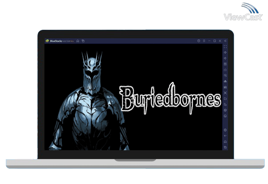This screenshot has height=184, width=268.
Task: Open recent apps icon at the sidebar bottom
Action: [x=225, y=147]
